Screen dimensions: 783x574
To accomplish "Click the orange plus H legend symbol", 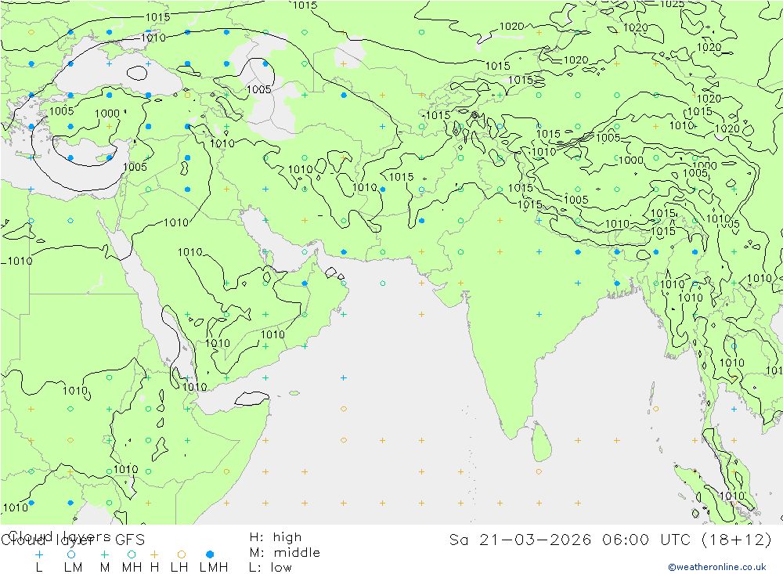I will coord(154,554).
